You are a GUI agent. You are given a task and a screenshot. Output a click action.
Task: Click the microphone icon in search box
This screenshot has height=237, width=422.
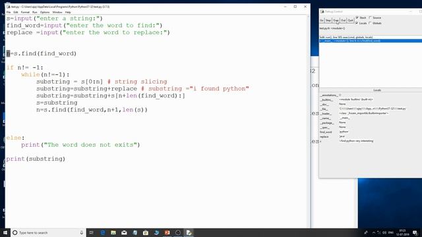[82, 232]
